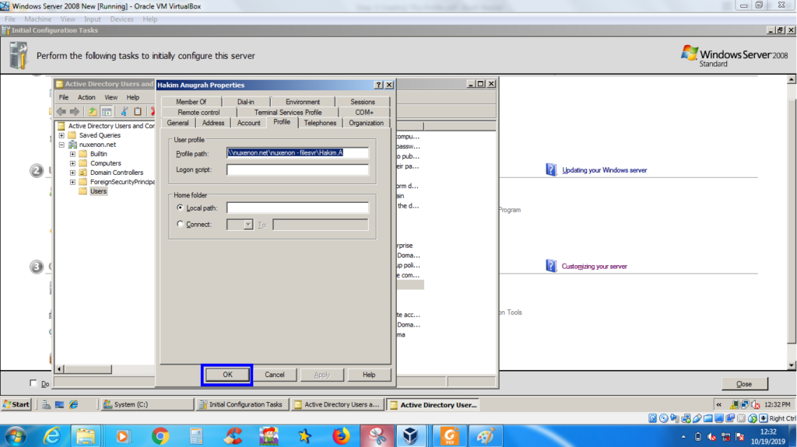Switch to VirtualBox icon on host taskbar
Viewport: 797px width, 447px height.
click(410, 436)
